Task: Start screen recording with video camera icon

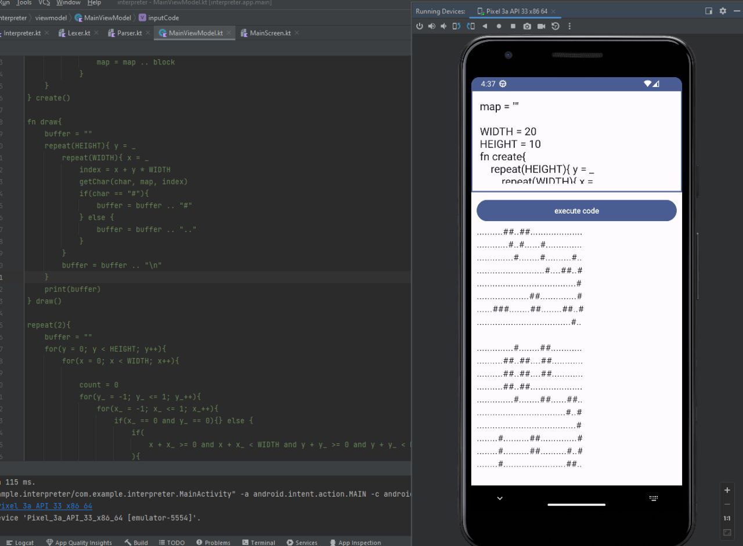Action: [x=541, y=26]
